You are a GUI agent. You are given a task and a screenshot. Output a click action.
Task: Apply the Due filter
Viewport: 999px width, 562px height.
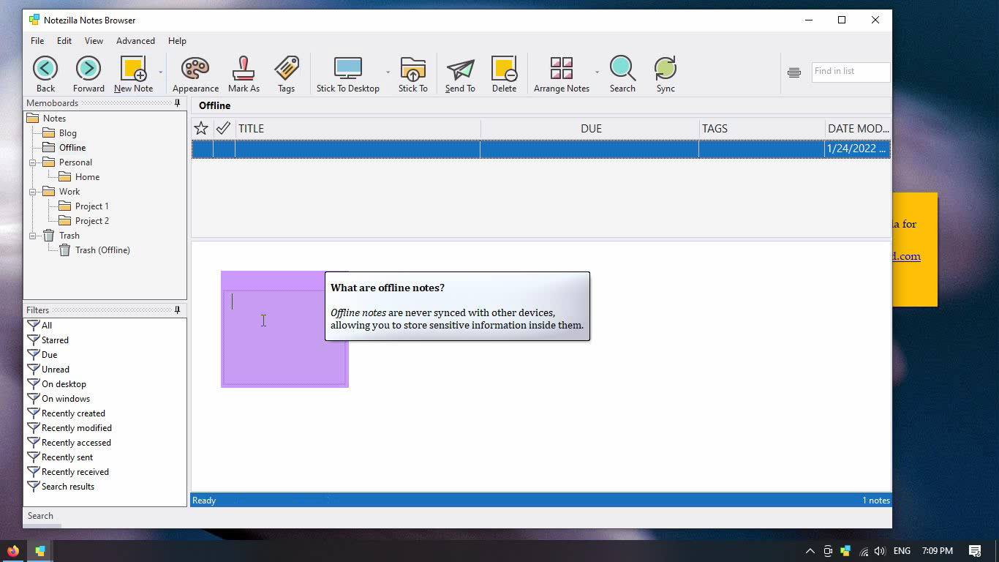click(49, 355)
